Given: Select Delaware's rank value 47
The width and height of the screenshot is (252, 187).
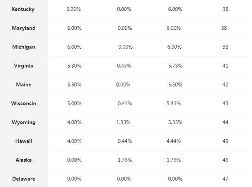Looking at the screenshot, I should [225, 179].
